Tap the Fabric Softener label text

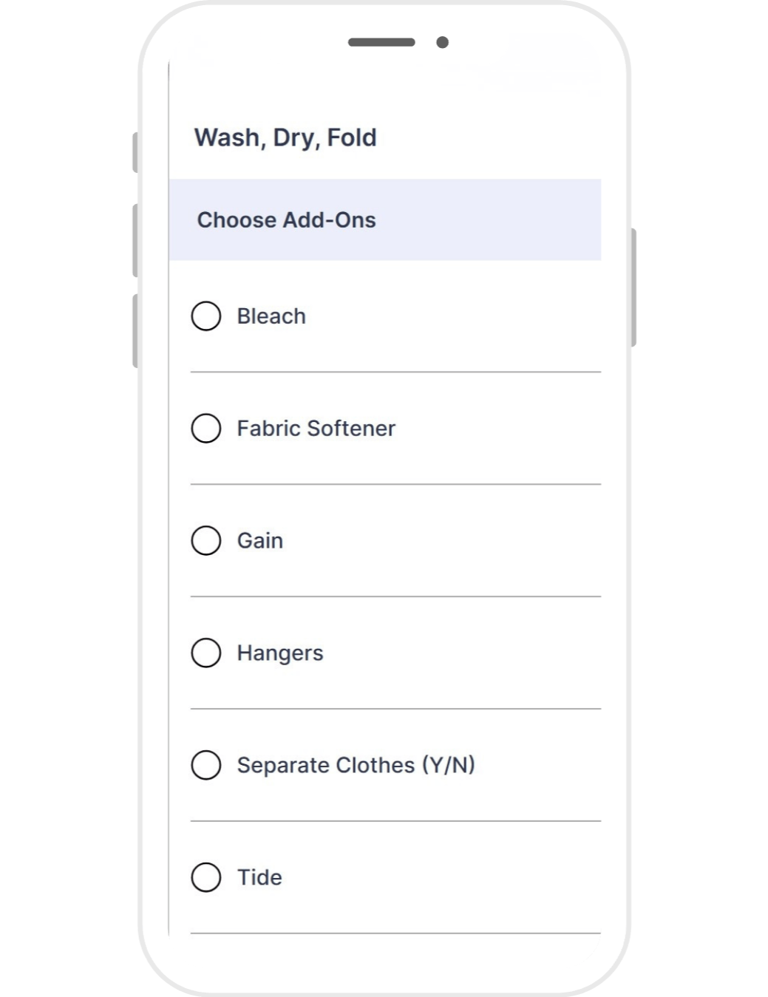[316, 429]
